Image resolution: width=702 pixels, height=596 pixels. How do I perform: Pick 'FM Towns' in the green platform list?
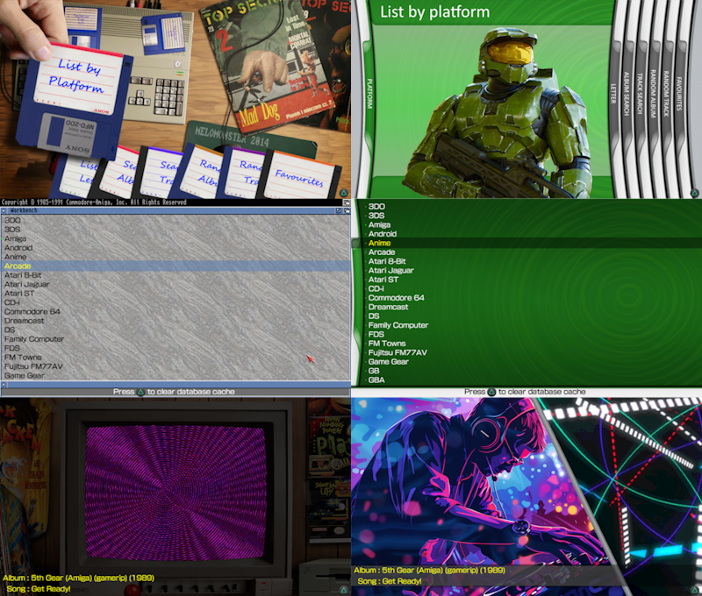tap(387, 344)
